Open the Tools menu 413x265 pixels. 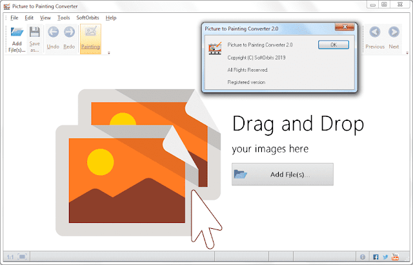click(63, 17)
